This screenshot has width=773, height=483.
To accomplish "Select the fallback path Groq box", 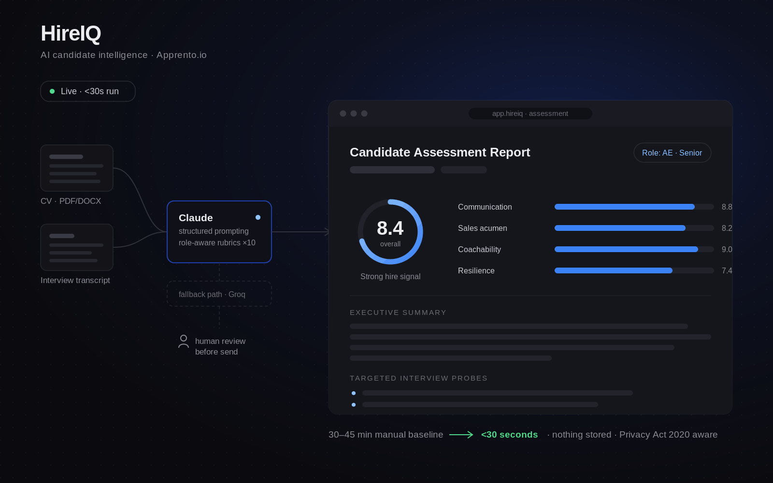I will [219, 294].
